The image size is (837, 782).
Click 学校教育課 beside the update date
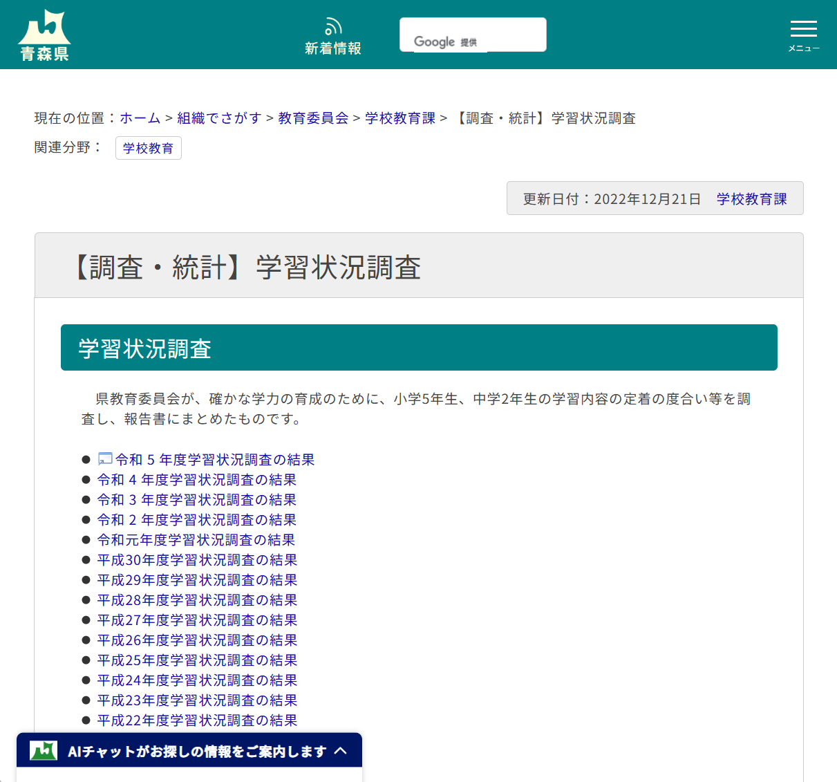pyautogui.click(x=752, y=198)
